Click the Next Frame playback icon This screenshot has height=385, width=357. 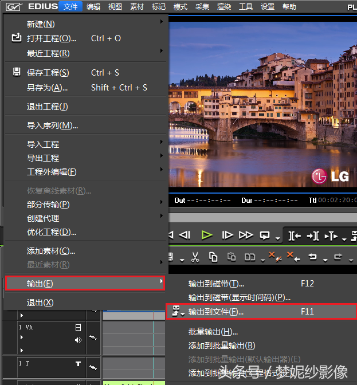click(227, 235)
